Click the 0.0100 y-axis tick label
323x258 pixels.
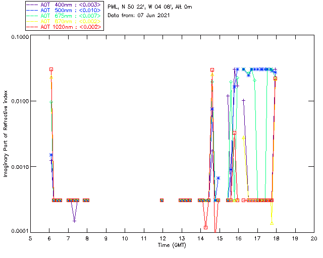(x=20, y=101)
